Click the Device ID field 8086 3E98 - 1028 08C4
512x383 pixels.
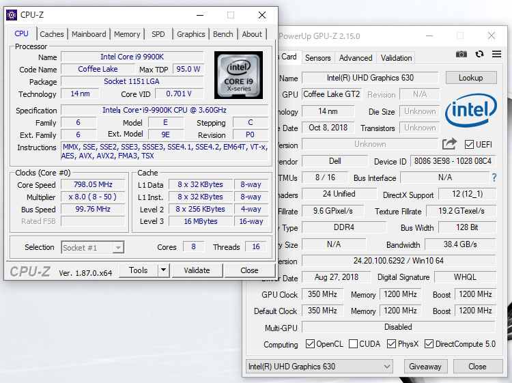point(453,161)
